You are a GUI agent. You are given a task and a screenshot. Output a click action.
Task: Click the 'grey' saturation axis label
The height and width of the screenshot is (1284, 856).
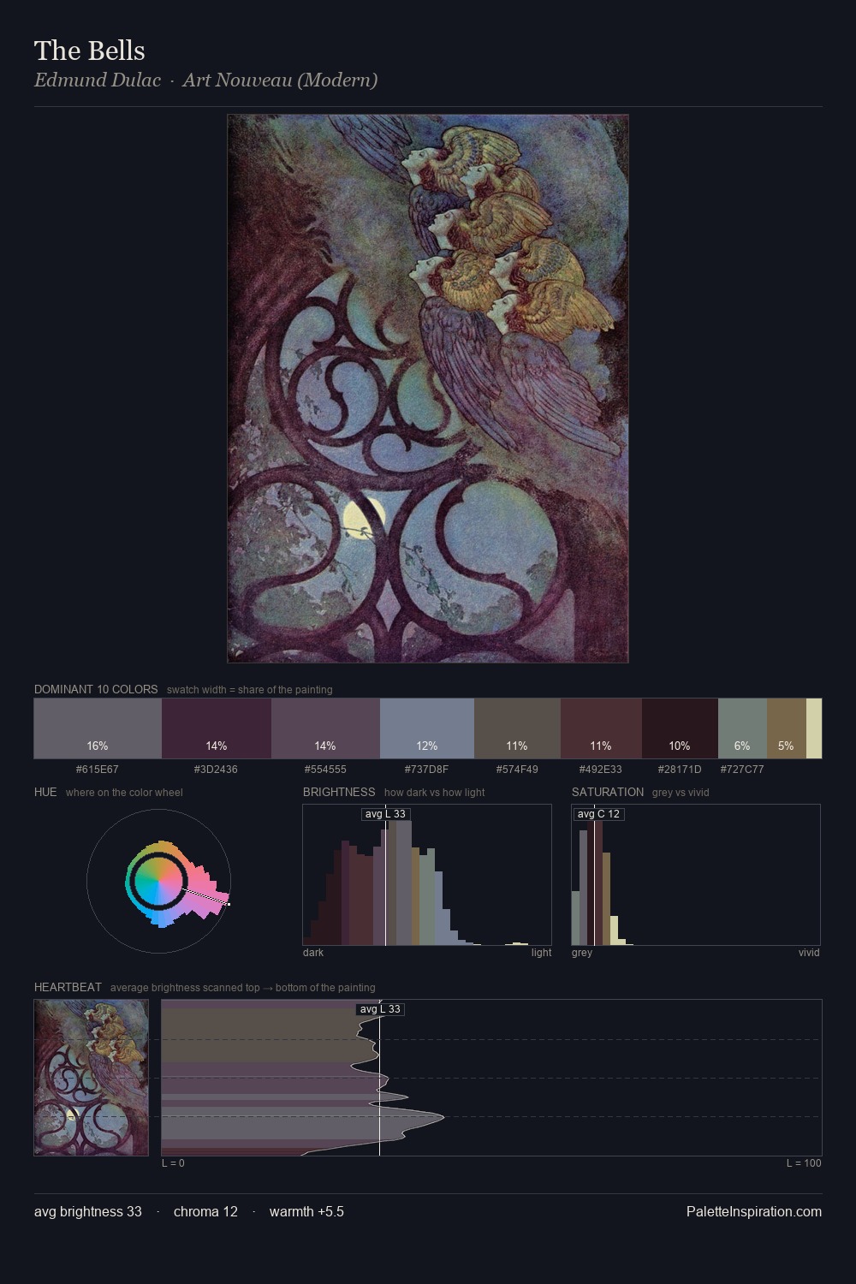pyautogui.click(x=582, y=953)
